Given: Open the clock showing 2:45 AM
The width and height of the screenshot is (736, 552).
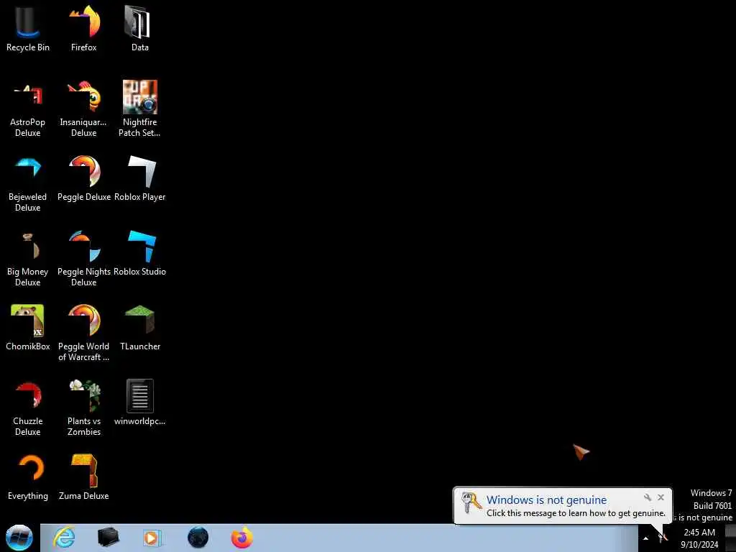Looking at the screenshot, I should coord(699,538).
